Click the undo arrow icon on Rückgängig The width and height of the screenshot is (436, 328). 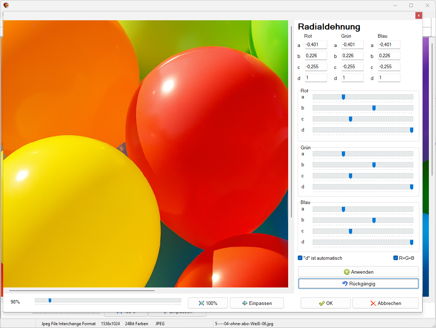345,284
